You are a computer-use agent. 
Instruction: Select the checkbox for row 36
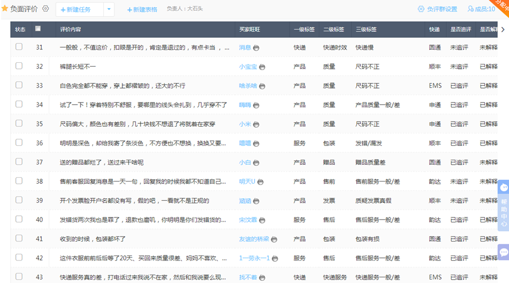(19, 143)
